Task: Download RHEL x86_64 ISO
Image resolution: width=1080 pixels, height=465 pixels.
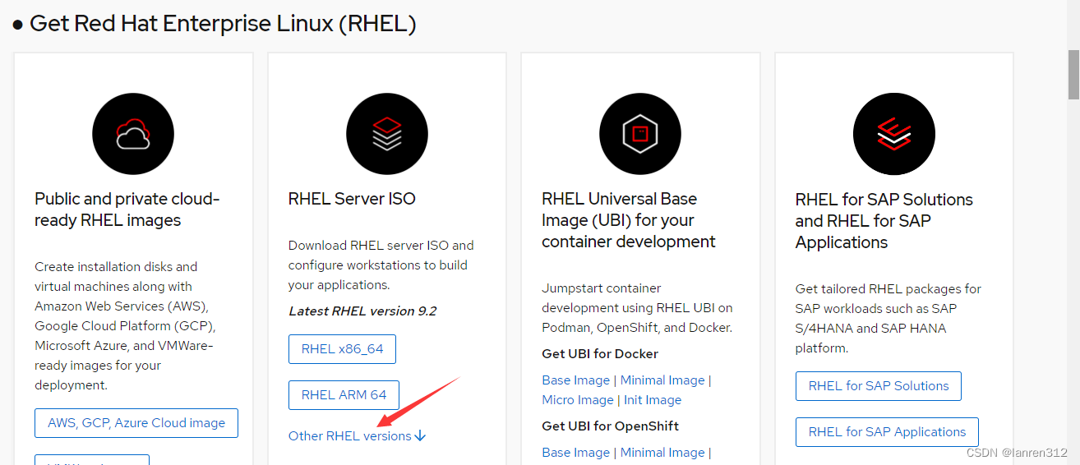Action: tap(342, 348)
